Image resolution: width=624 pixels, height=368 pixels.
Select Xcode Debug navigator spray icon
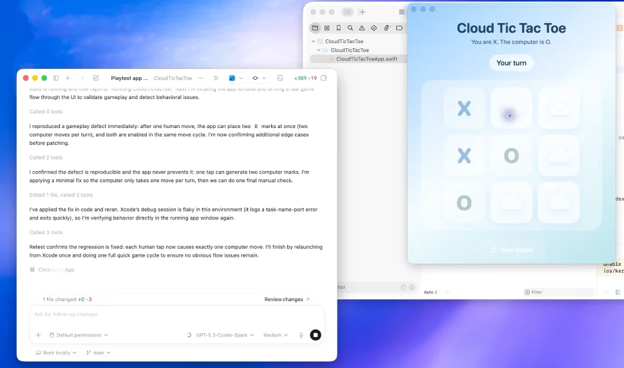pyautogui.click(x=386, y=28)
